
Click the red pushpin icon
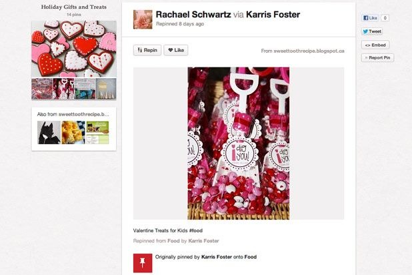click(x=143, y=263)
